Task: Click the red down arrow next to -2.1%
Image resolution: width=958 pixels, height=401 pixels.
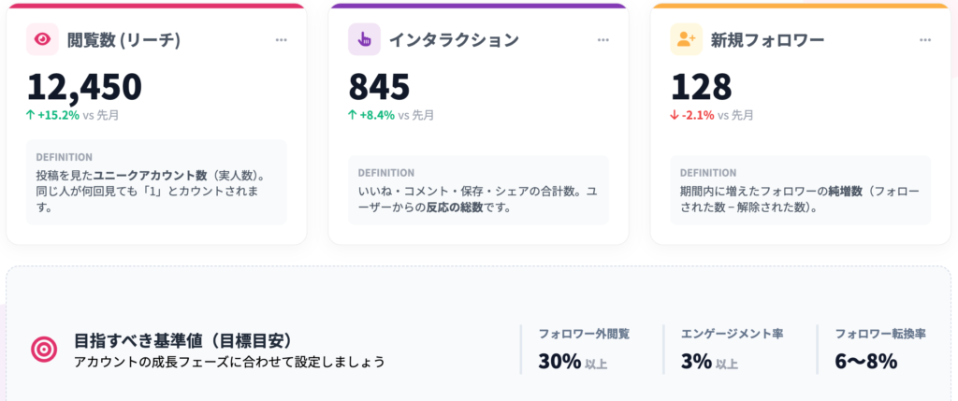Action: point(675,116)
